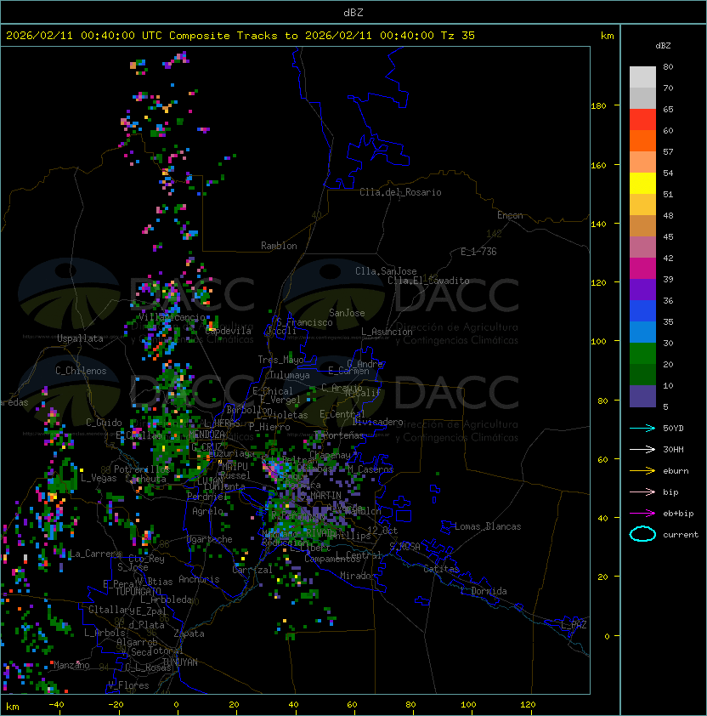Click the Villavicencio map label
This screenshot has height=716, width=707.
click(x=172, y=317)
